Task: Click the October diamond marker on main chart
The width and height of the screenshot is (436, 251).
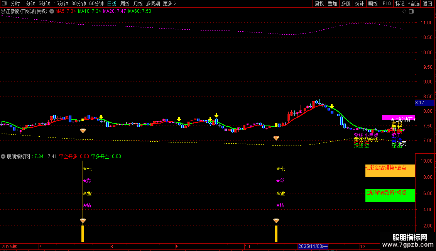Action: click(x=276, y=138)
